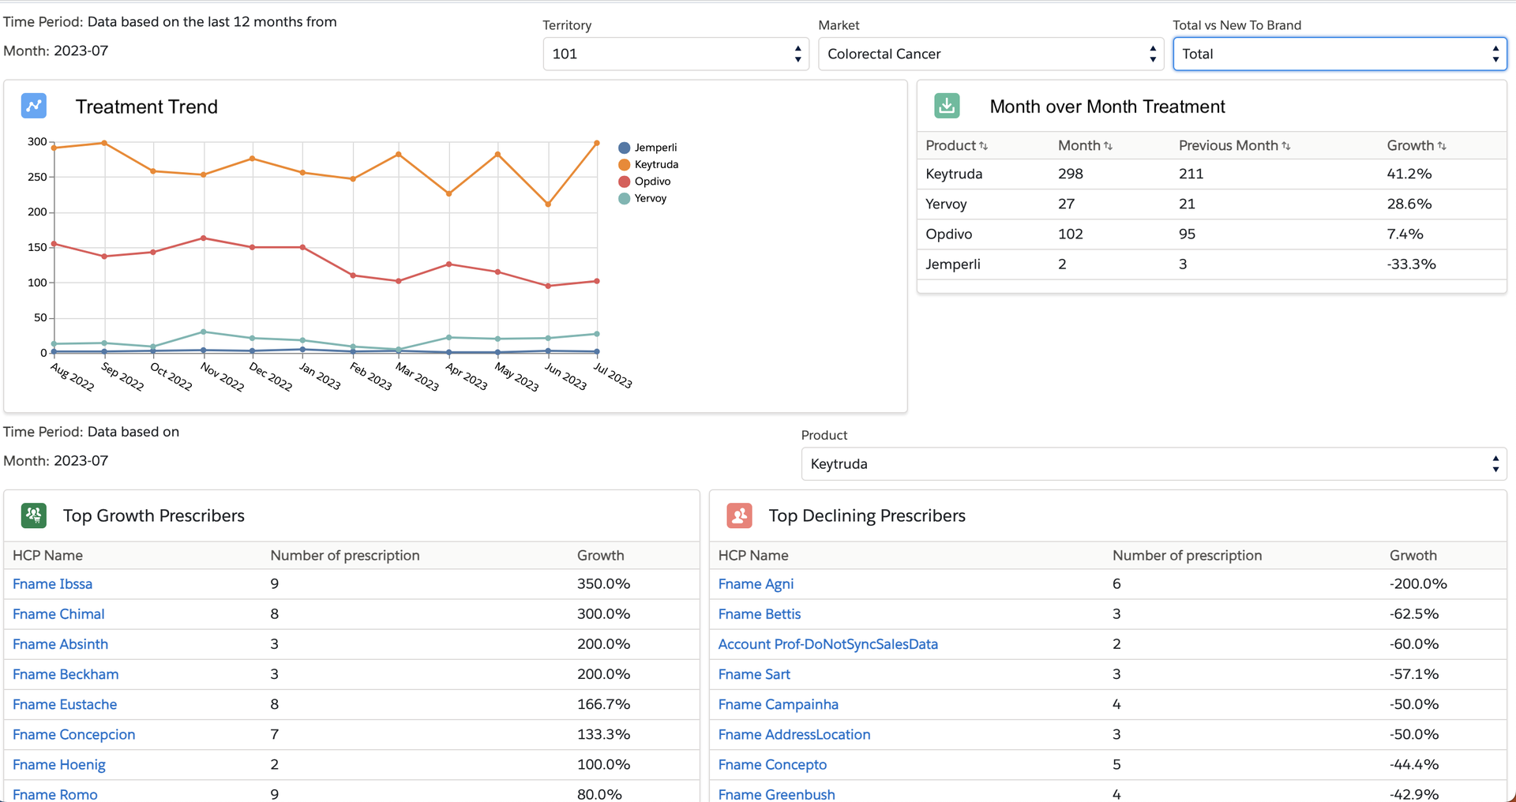Open Account Prof-DoNotSyncSalesData link
1516x802 pixels.
(827, 644)
